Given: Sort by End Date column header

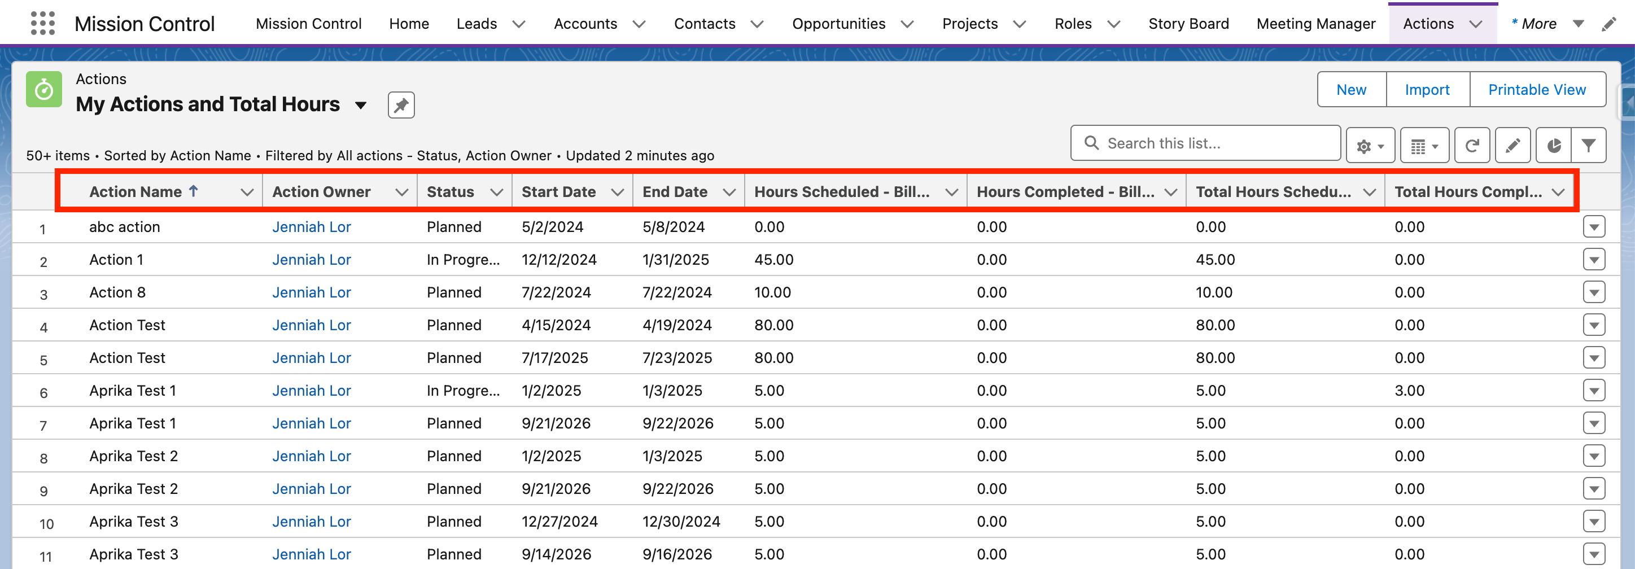Looking at the screenshot, I should tap(675, 192).
